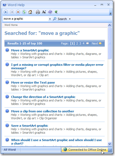
Task: Open the search history dropdown arrow
Action: pyautogui.click(x=50, y=19)
